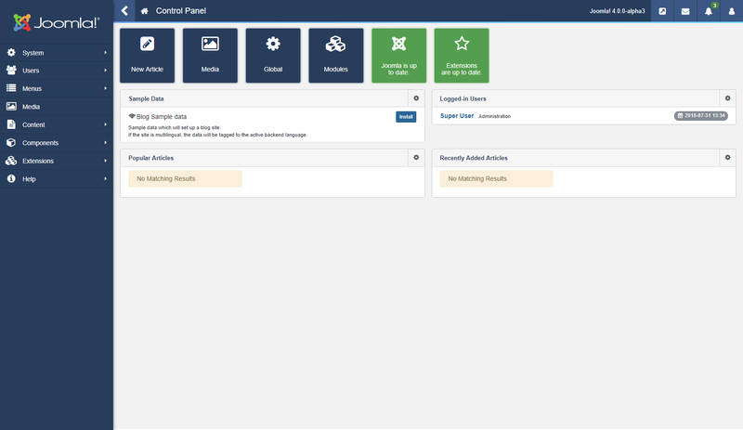Viewport: 743px width, 430px height.
Task: Expand Users submenu arrow
Action: (x=105, y=71)
